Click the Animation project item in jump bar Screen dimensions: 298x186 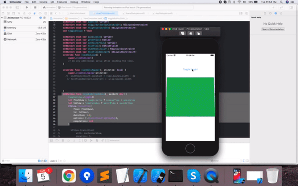[x=57, y=18]
